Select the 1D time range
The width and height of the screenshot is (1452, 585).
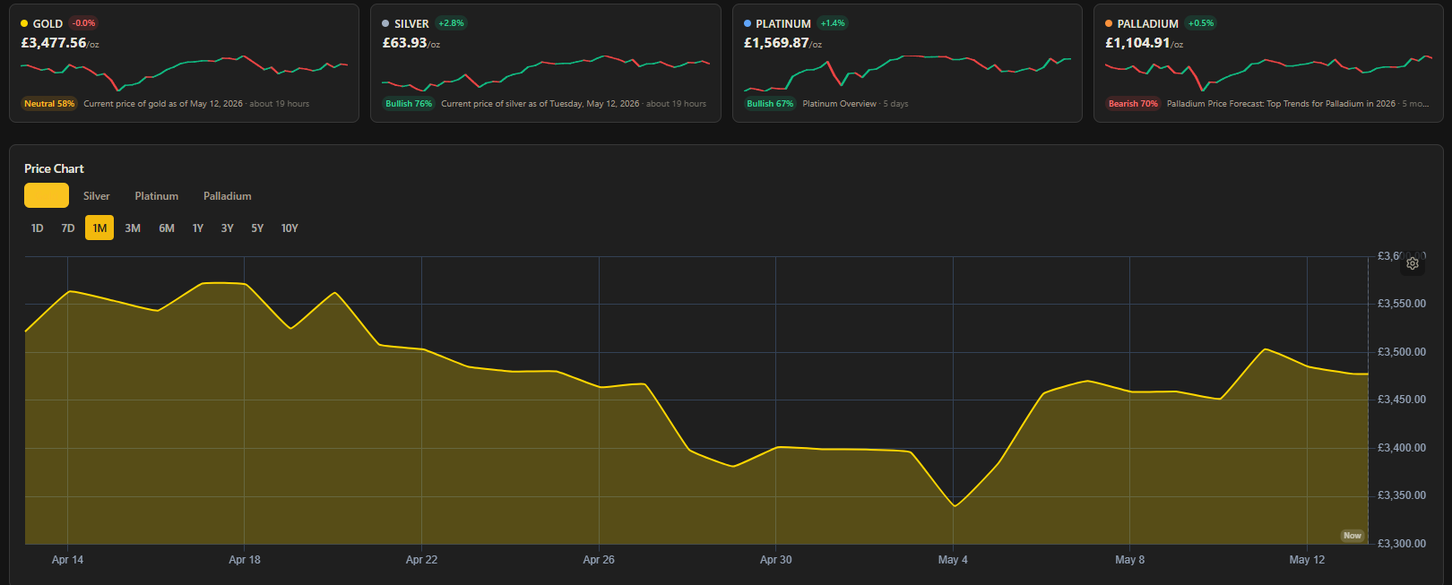point(37,228)
